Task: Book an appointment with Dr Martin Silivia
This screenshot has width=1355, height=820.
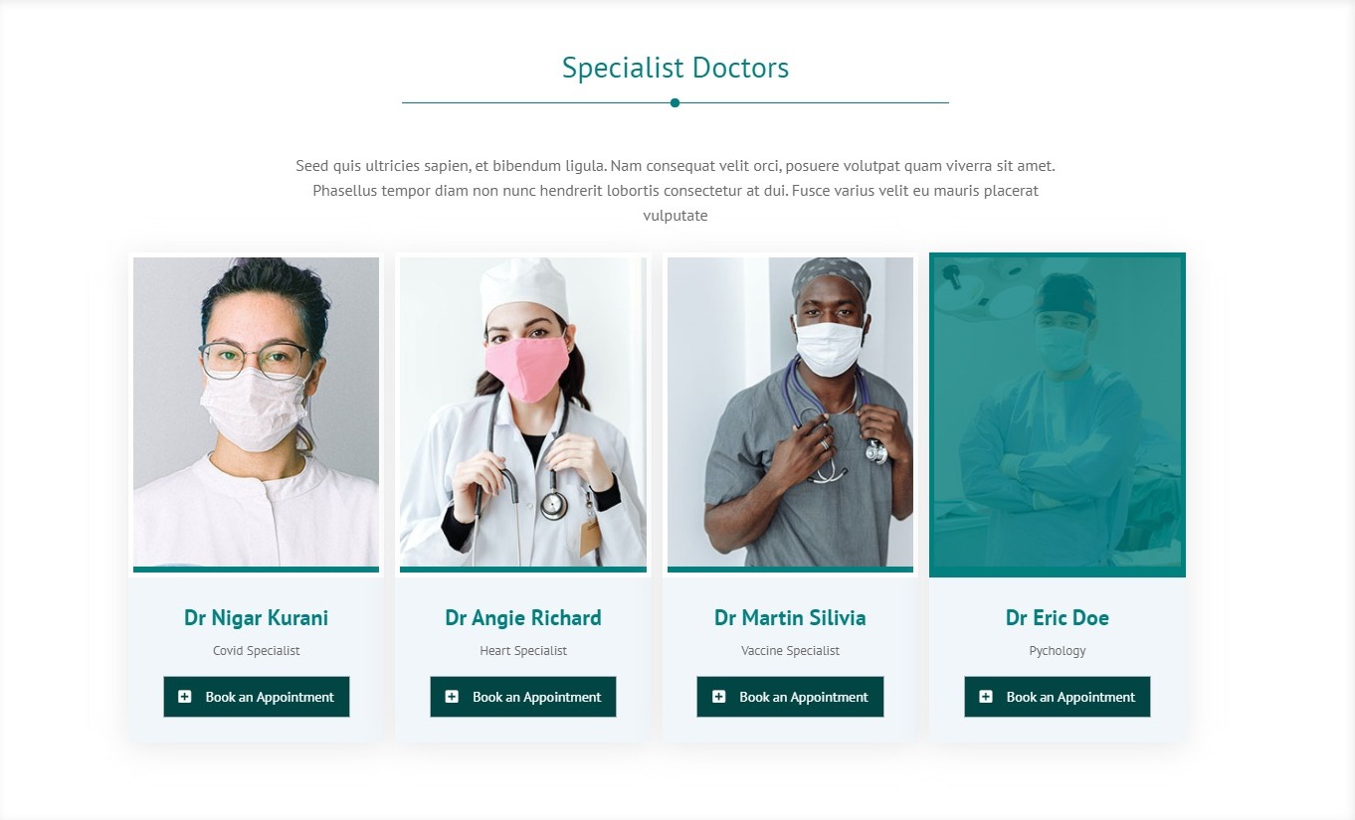Action: coord(790,697)
